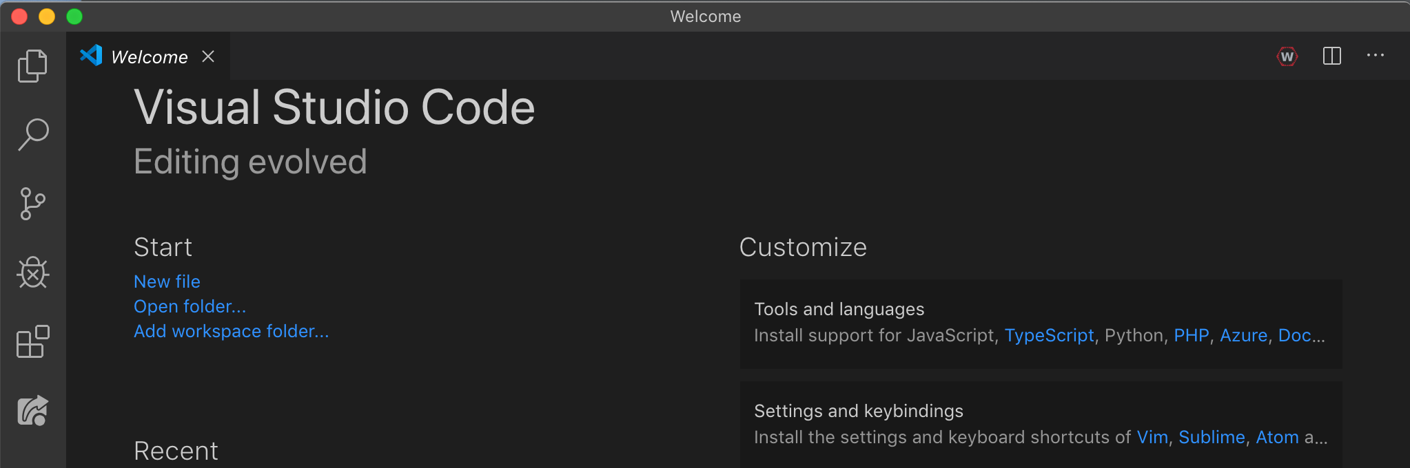Viewport: 1410px width, 468px height.
Task: Minimize the window with yellow button
Action: point(47,17)
